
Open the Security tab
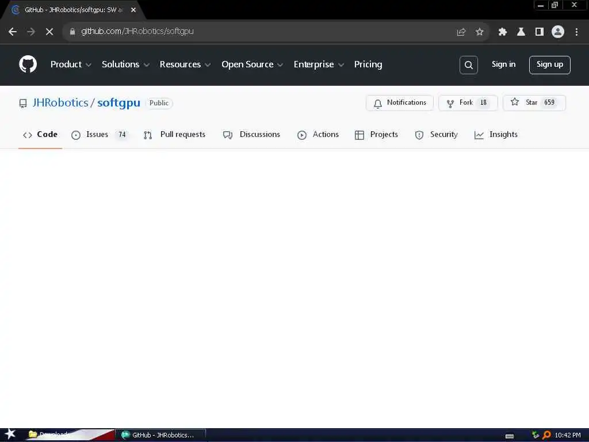[x=436, y=135]
